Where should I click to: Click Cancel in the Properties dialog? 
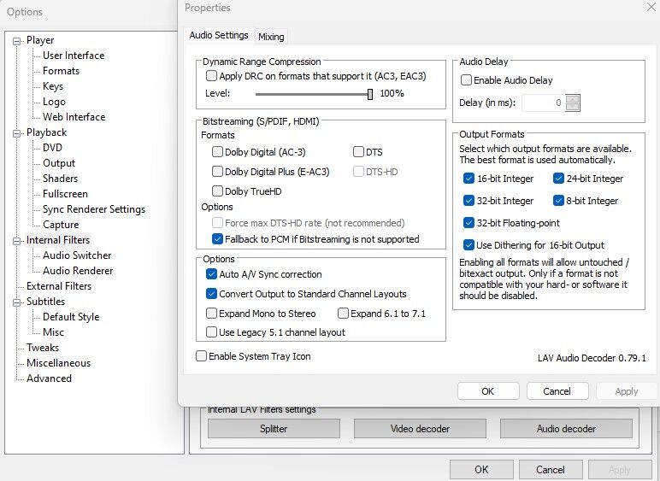click(557, 391)
